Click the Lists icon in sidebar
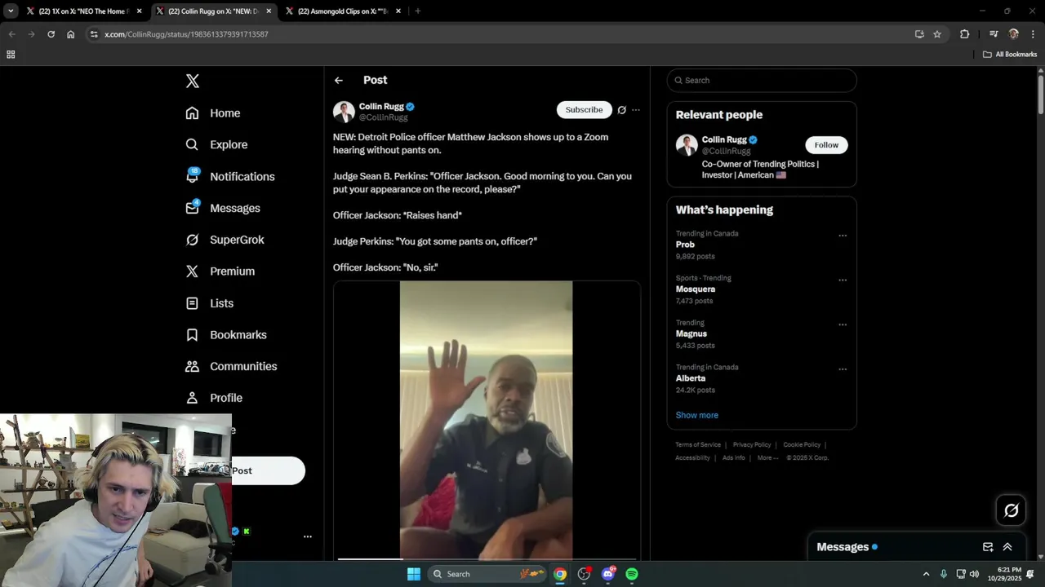This screenshot has height=587, width=1045. tap(192, 303)
